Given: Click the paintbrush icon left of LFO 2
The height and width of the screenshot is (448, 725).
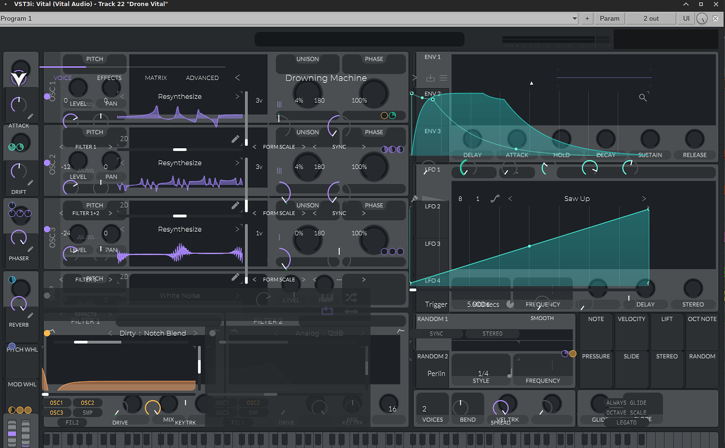Looking at the screenshot, I should pyautogui.click(x=415, y=199).
